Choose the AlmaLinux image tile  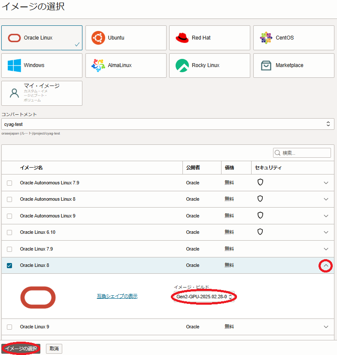click(x=126, y=65)
